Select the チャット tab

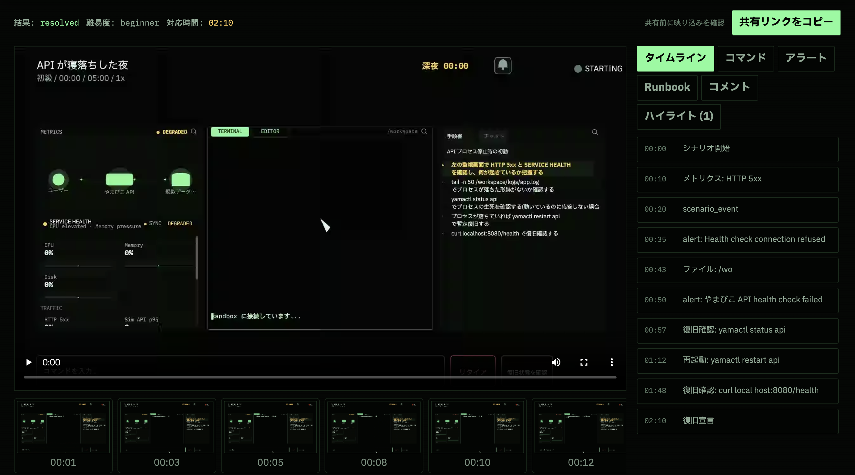point(494,136)
